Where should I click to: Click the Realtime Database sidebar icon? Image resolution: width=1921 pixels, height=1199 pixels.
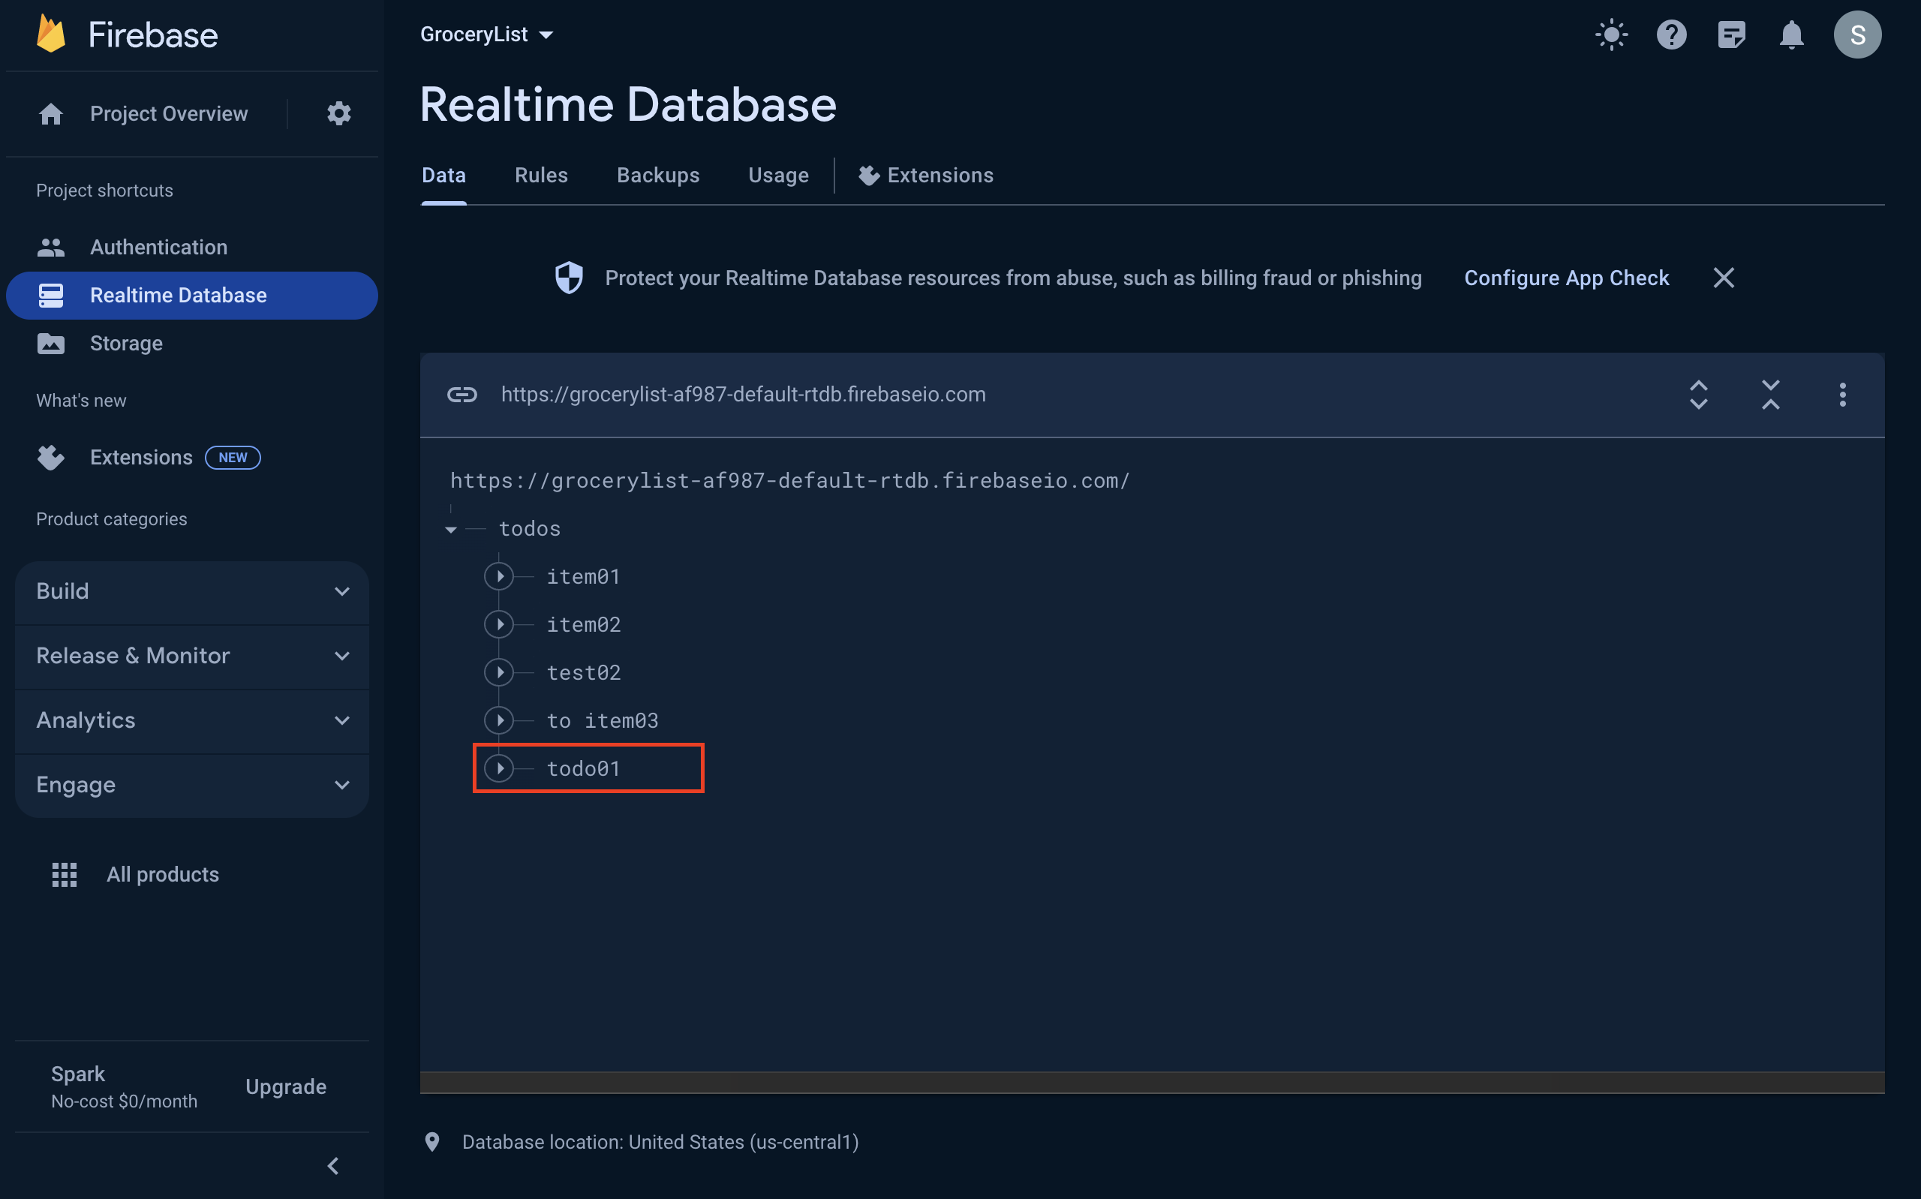coord(52,296)
